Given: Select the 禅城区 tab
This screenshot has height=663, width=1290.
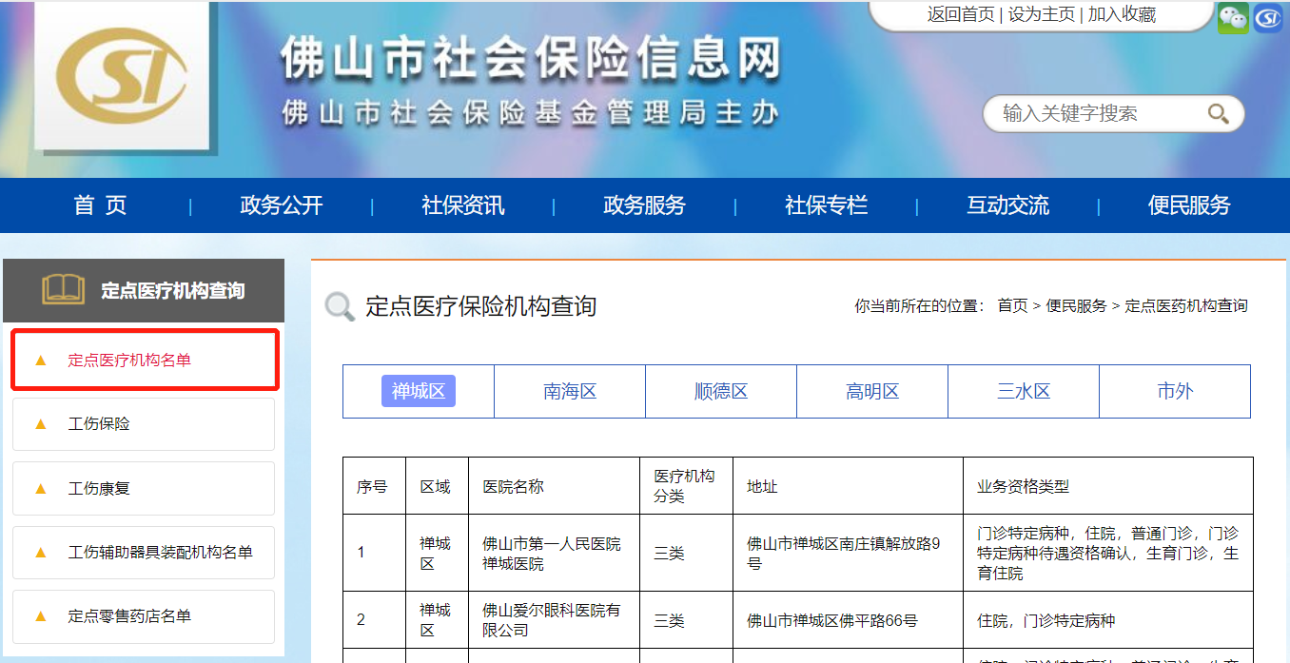Looking at the screenshot, I should 419,391.
